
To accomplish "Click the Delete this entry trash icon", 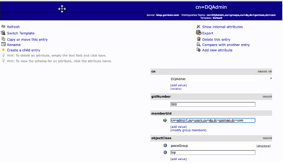I will [x=199, y=39].
